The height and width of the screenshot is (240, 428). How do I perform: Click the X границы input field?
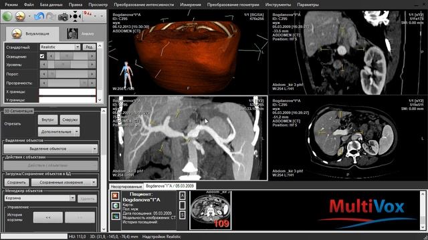click(68, 92)
